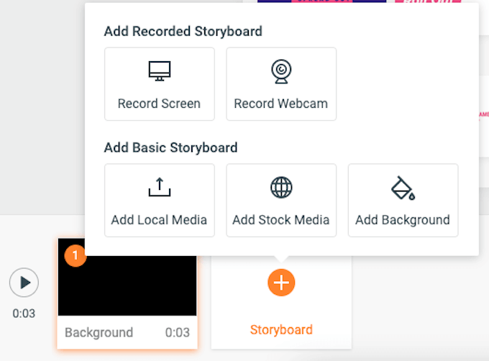Screen dimensions: 489x361
Task: Click the upload arrow icon for local media
Action: click(x=159, y=188)
